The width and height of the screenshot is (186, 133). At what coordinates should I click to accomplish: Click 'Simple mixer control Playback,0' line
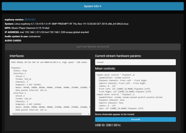tap(115, 75)
